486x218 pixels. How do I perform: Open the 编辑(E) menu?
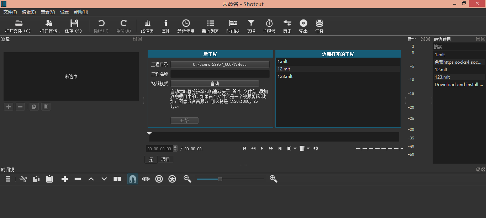pyautogui.click(x=29, y=12)
